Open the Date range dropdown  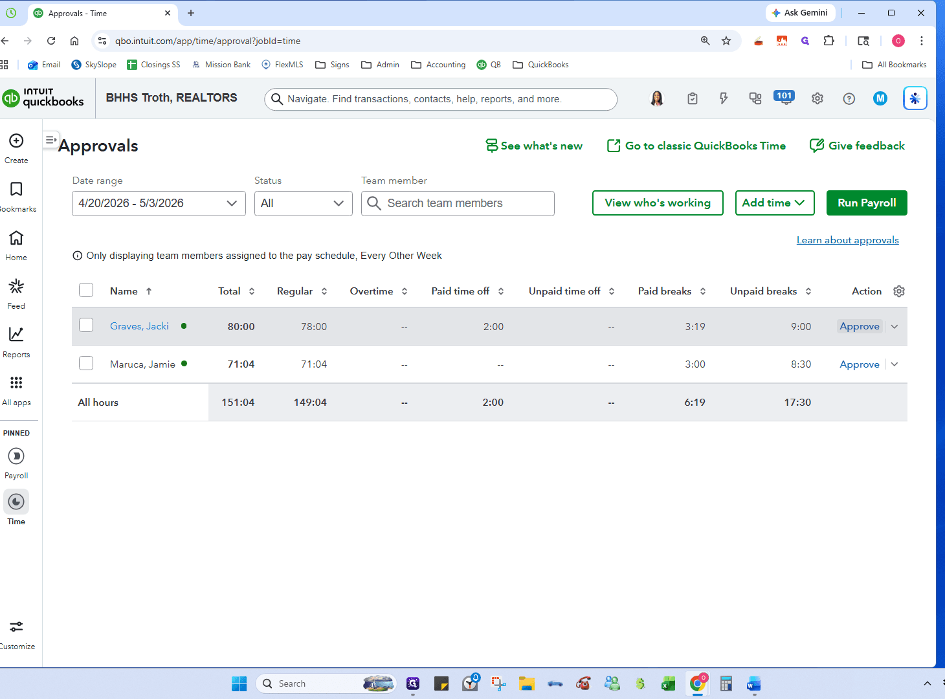159,203
